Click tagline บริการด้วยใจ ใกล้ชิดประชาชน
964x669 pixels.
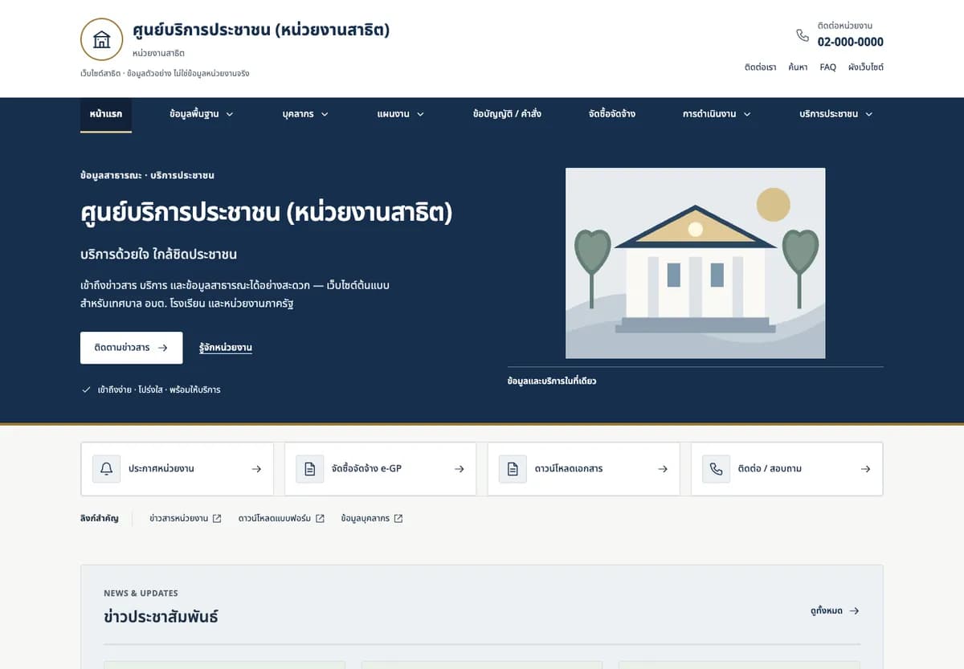tap(159, 255)
